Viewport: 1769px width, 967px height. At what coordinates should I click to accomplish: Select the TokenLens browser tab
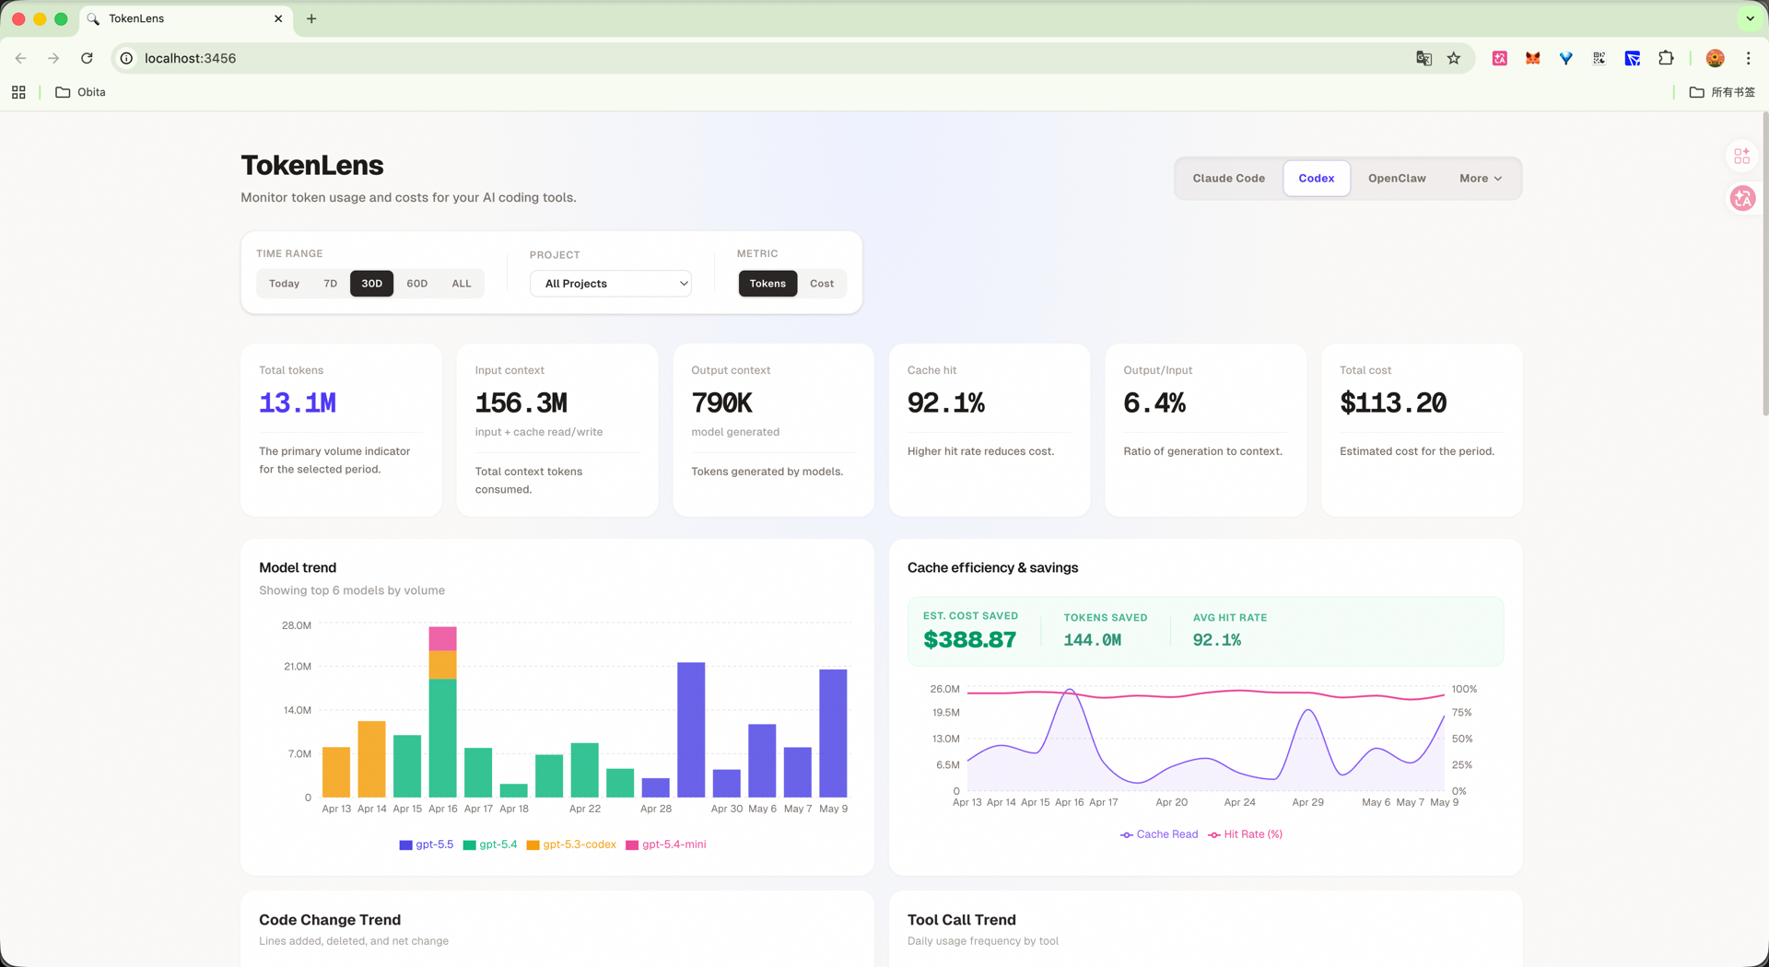184,18
